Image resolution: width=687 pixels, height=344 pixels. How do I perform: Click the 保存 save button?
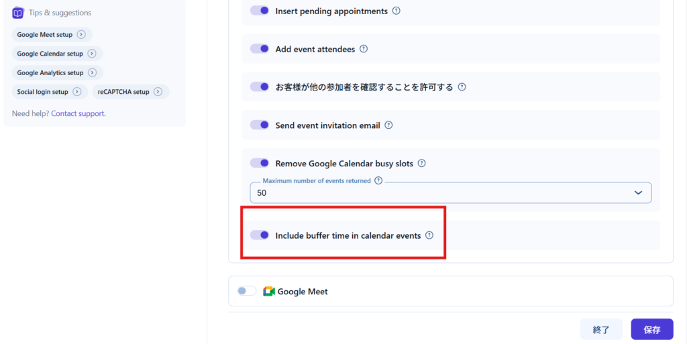(651, 329)
